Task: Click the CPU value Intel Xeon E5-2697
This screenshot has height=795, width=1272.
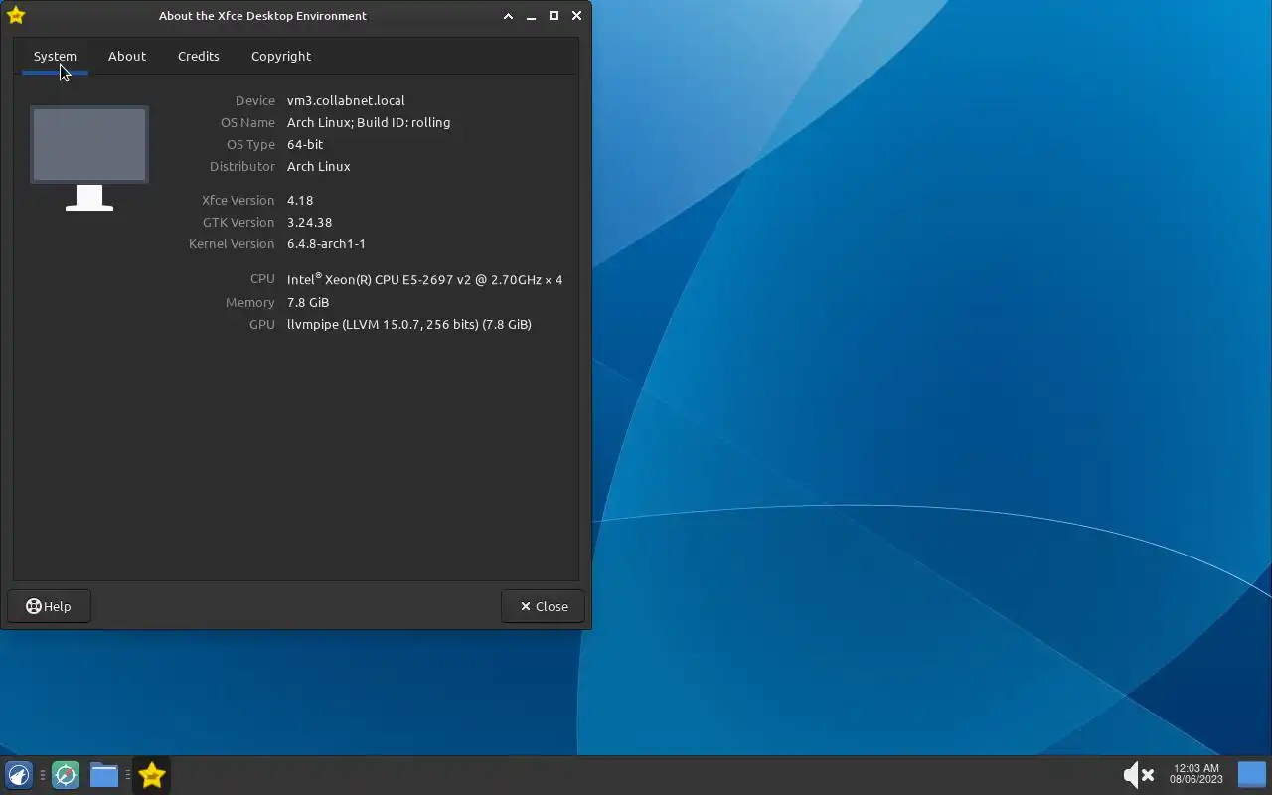Action: coord(424,279)
